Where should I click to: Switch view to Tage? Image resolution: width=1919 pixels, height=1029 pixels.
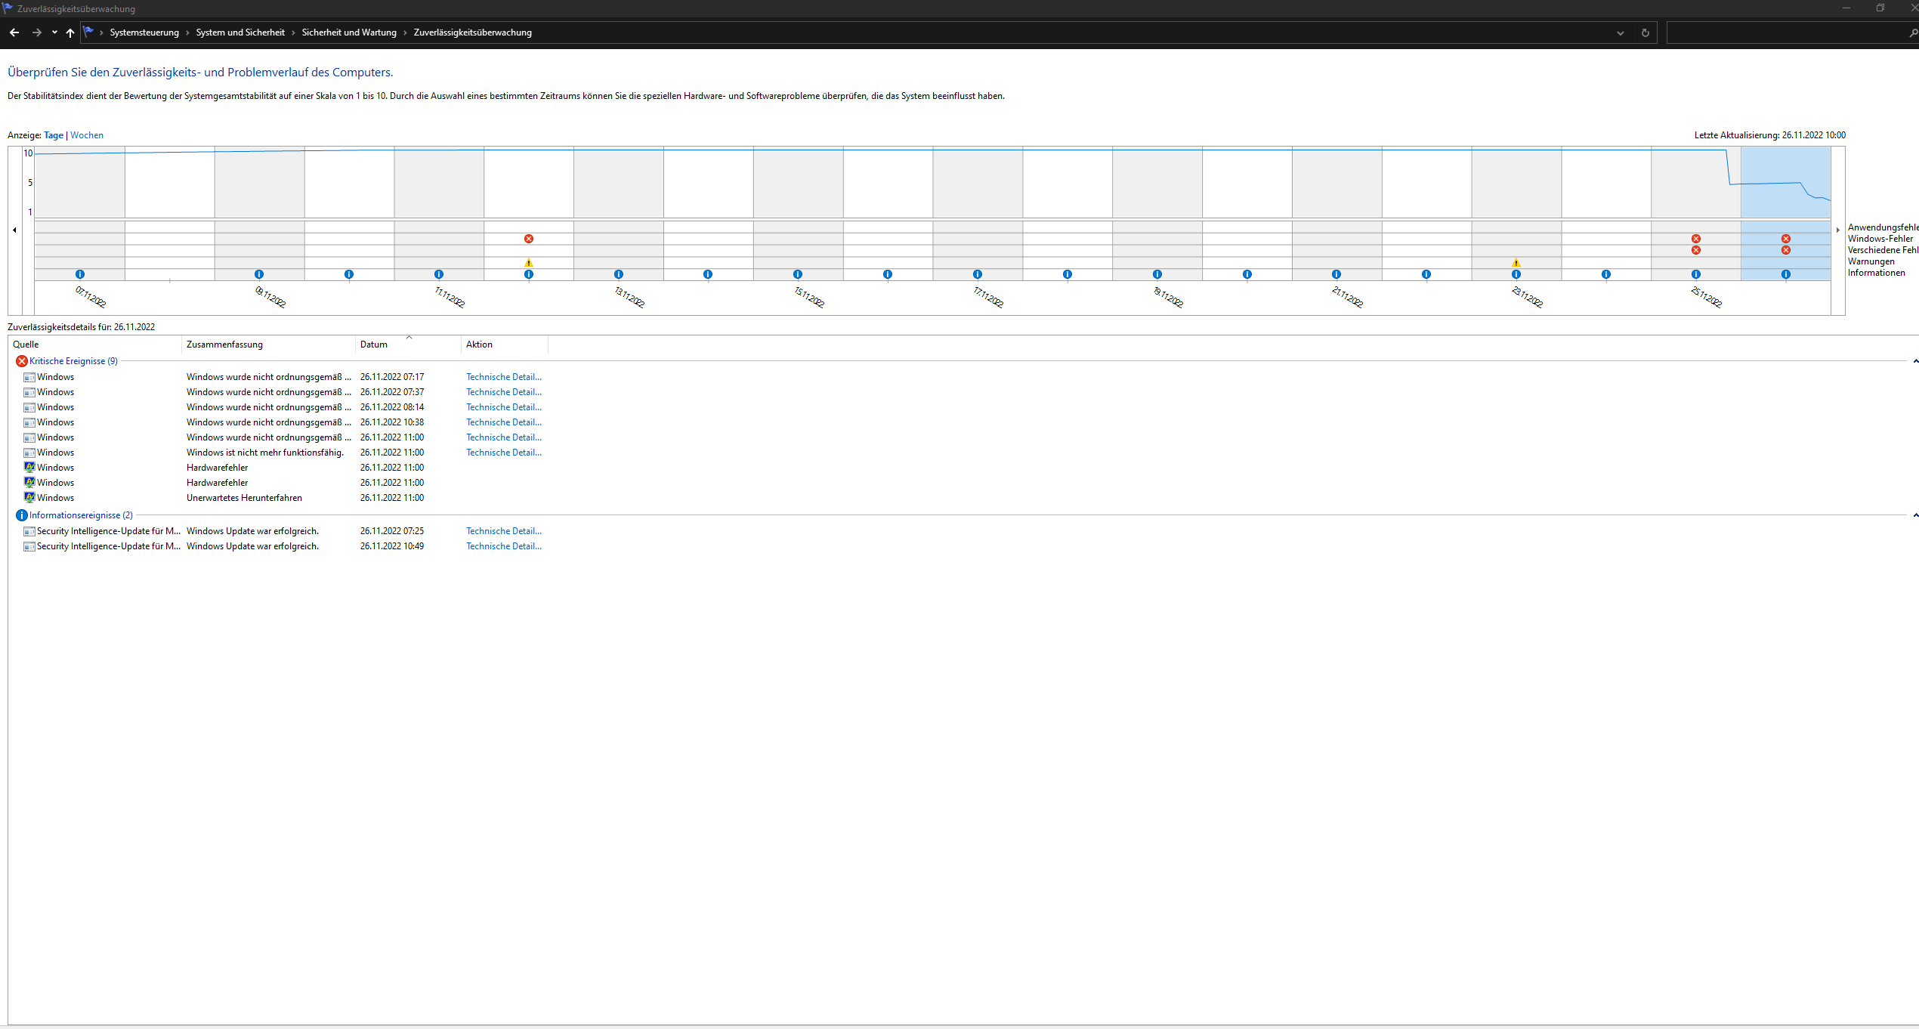click(x=54, y=135)
